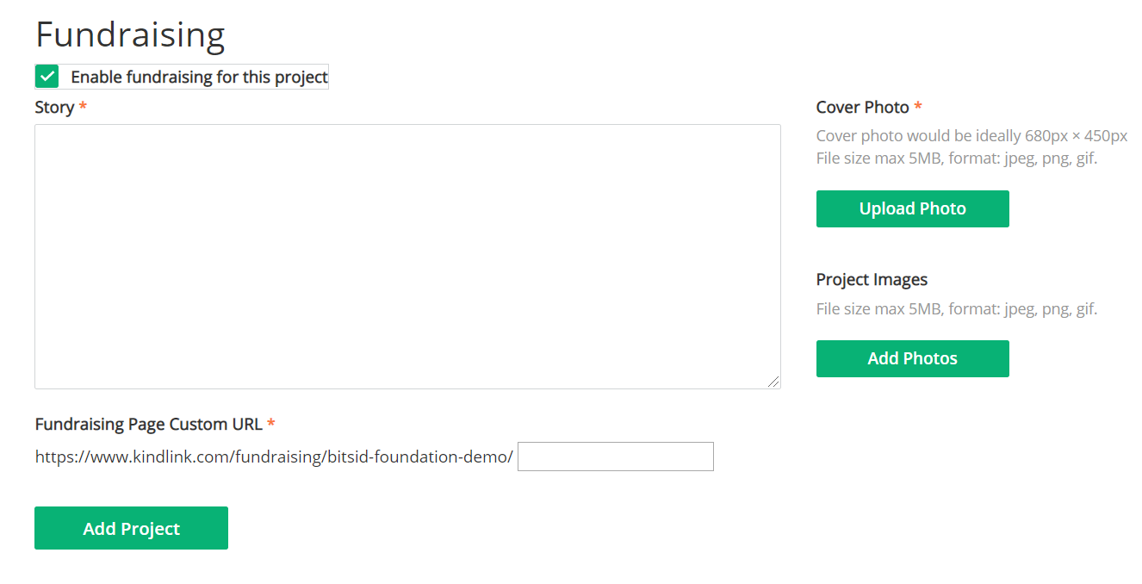
Task: Click the required asterisk beside Cover Photo
Action: point(918,107)
